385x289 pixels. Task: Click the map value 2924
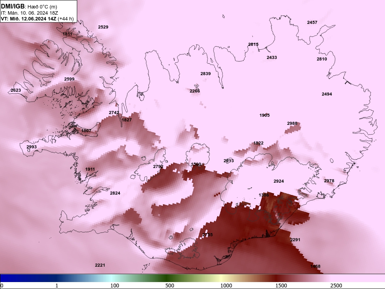pyautogui.click(x=279, y=181)
